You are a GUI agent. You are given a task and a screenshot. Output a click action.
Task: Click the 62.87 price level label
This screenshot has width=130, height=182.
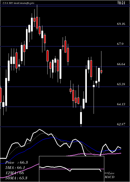121,124
